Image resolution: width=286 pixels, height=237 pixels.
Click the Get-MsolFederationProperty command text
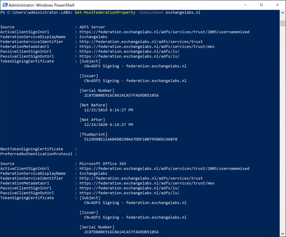click(105, 12)
